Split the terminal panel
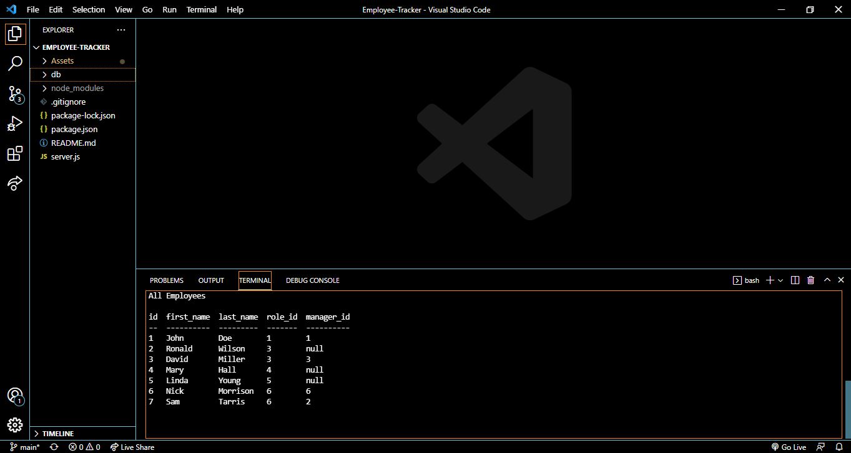 click(795, 280)
